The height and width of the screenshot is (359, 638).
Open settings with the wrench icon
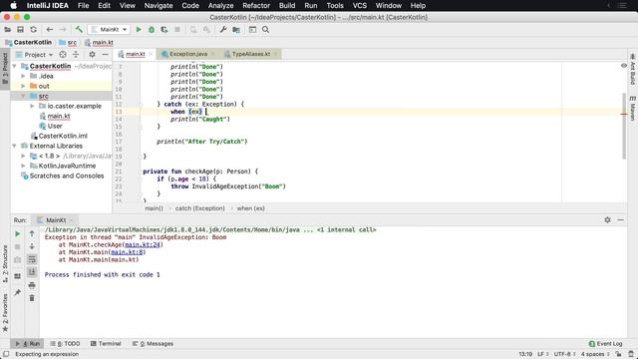tap(223, 29)
